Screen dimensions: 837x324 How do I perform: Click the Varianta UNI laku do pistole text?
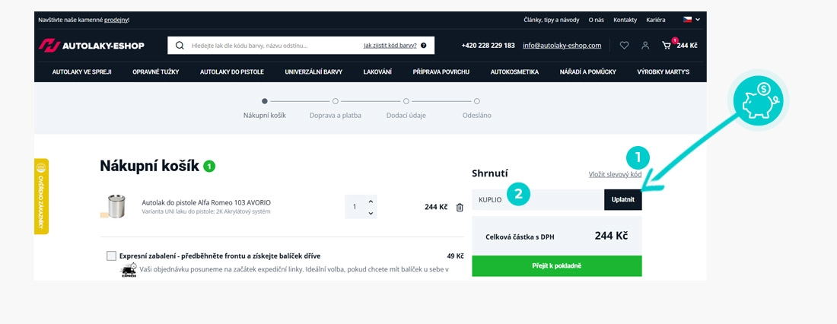tap(206, 212)
